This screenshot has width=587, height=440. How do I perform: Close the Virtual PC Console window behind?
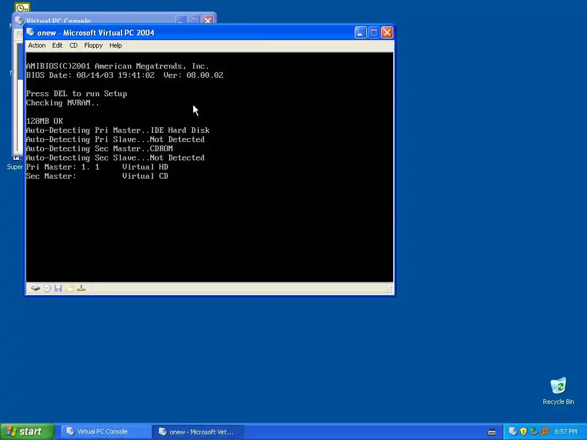coord(208,19)
